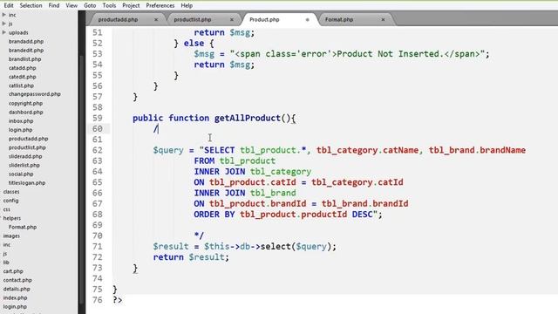Screen dimensions: 558x314
Task: Collapse the helpers folder
Action: (11, 218)
